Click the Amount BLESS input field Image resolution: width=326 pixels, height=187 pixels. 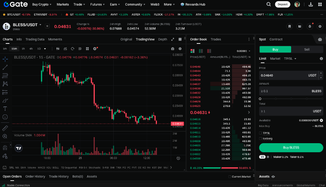pos(291,91)
